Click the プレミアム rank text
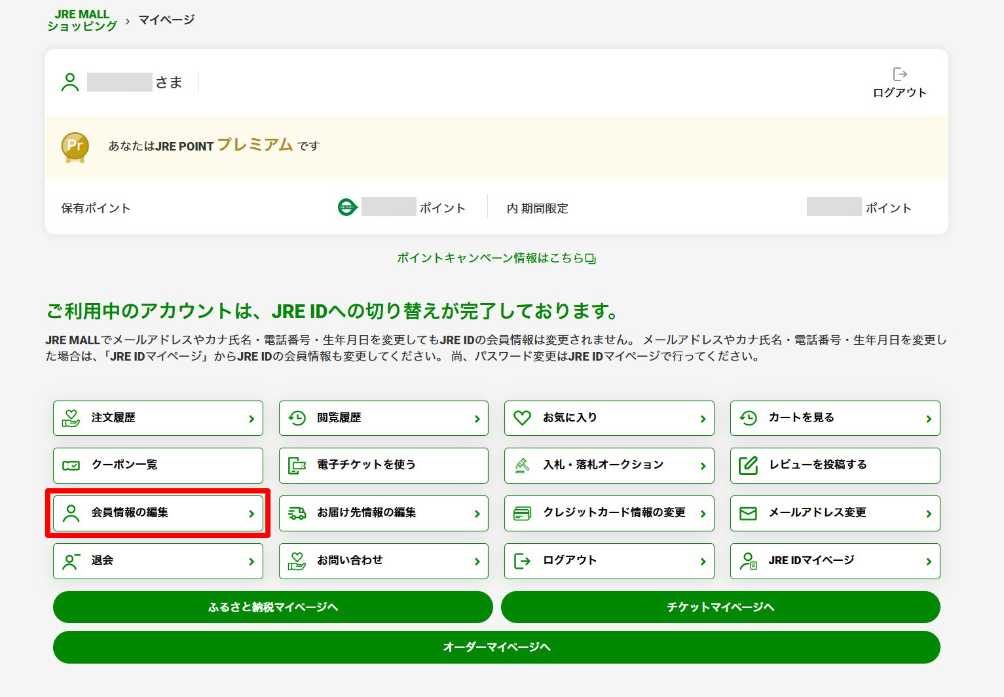The height and width of the screenshot is (697, 1004). pyautogui.click(x=255, y=144)
